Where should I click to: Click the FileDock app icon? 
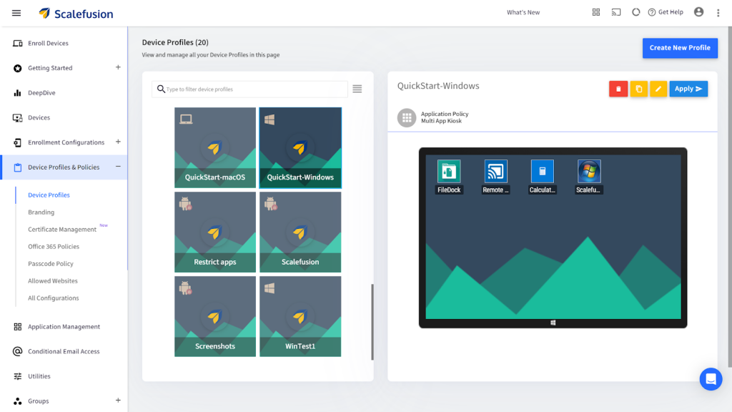pos(449,172)
